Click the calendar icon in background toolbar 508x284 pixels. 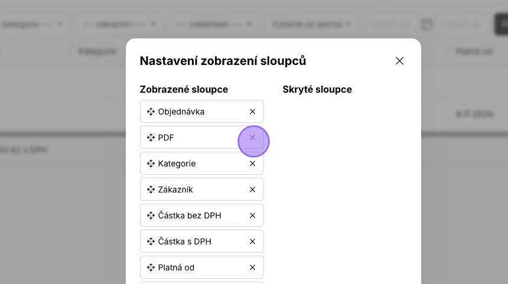[426, 24]
